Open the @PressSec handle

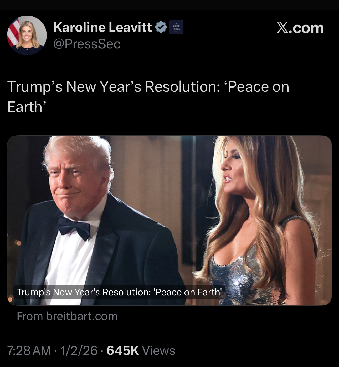point(87,44)
